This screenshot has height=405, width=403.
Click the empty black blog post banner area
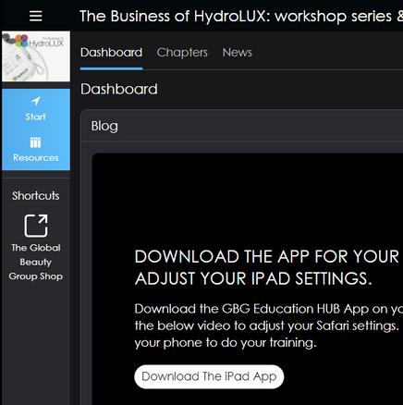click(248, 201)
